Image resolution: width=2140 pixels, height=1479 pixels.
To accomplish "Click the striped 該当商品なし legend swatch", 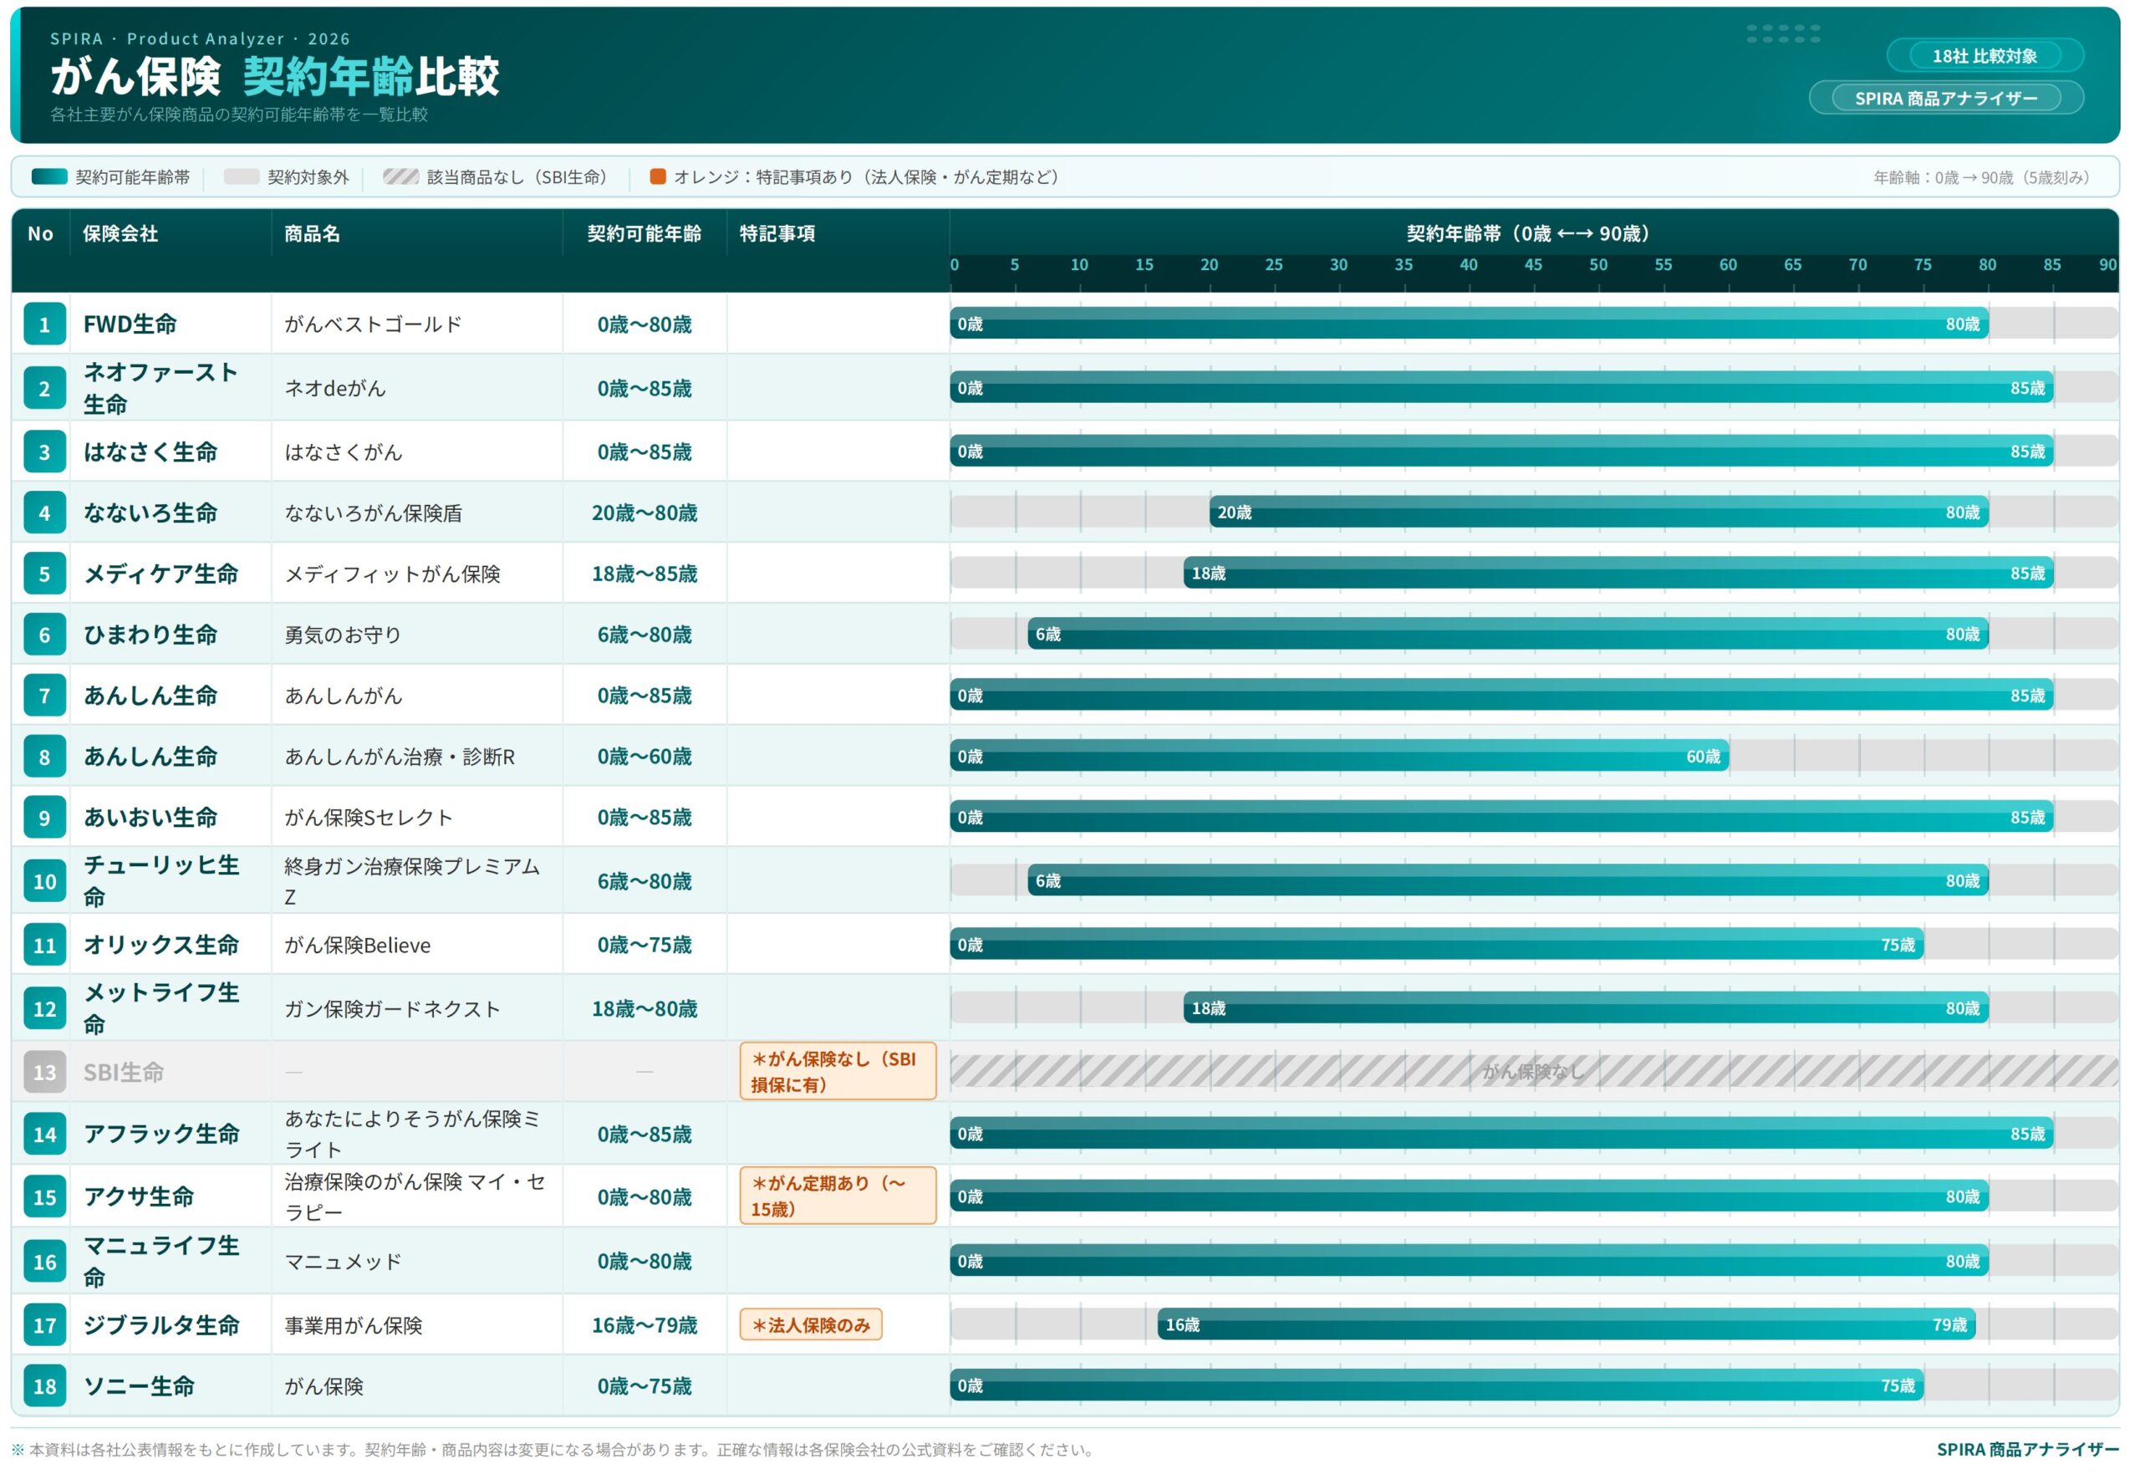I will pos(401,177).
